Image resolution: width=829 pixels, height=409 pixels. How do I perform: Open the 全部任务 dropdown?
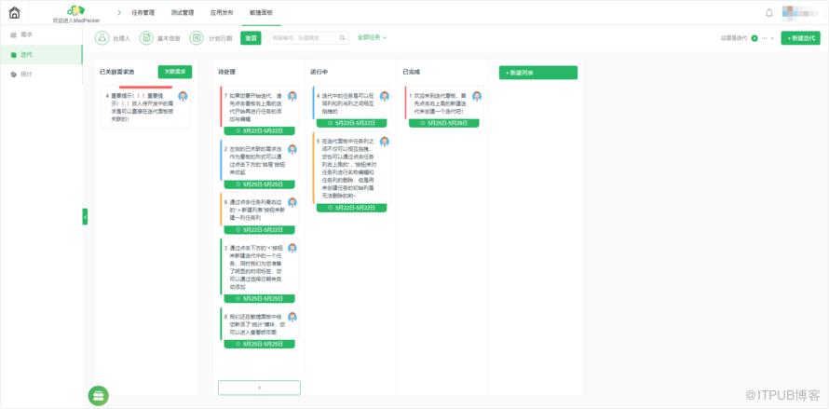click(x=373, y=38)
